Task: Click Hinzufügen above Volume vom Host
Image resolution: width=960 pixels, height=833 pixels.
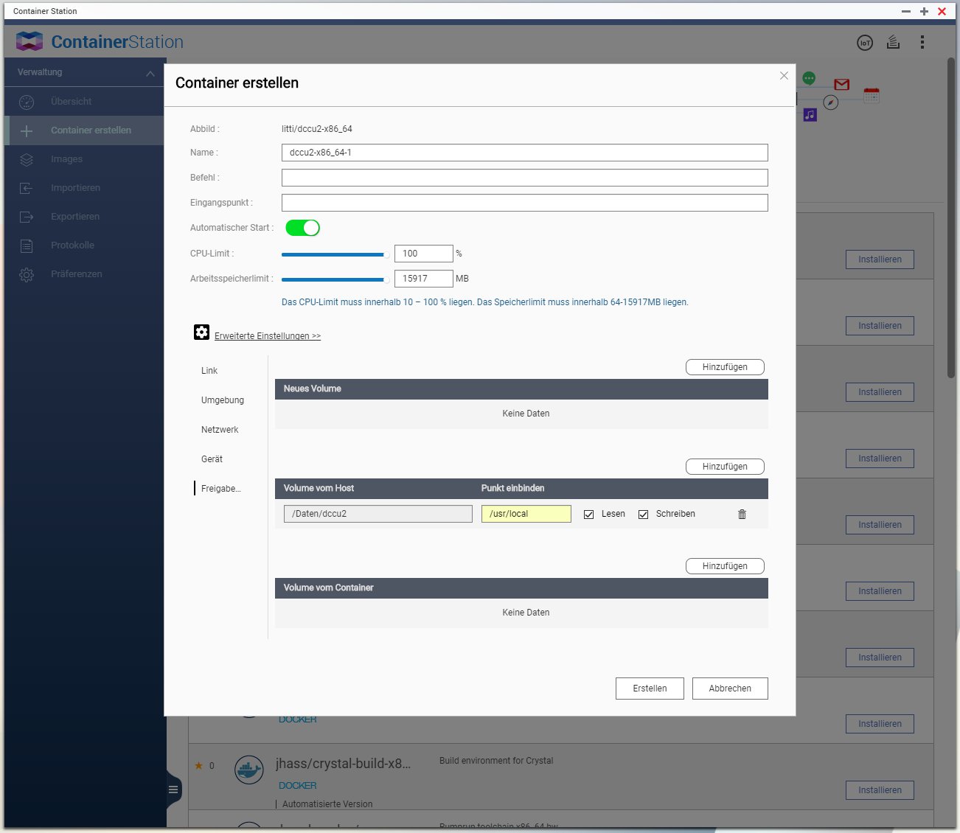Action: tap(725, 467)
